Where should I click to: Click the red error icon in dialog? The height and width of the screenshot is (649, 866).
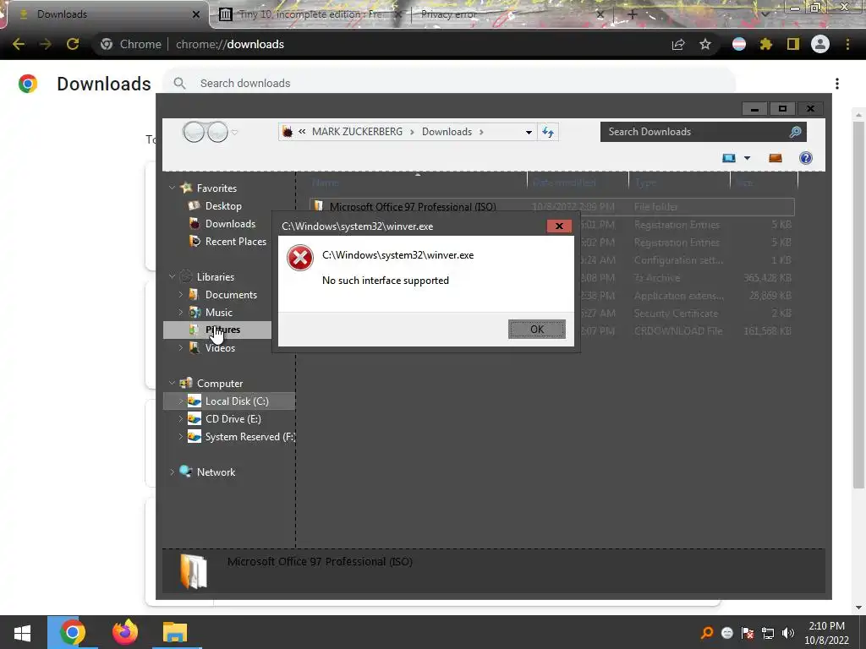[300, 258]
